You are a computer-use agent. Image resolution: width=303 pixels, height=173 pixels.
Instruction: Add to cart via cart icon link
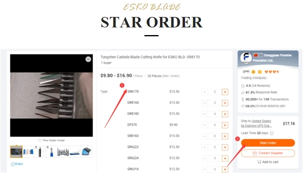click(268, 162)
